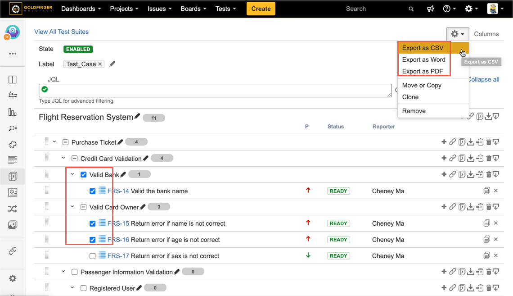Open the help question mark menu

click(x=449, y=9)
